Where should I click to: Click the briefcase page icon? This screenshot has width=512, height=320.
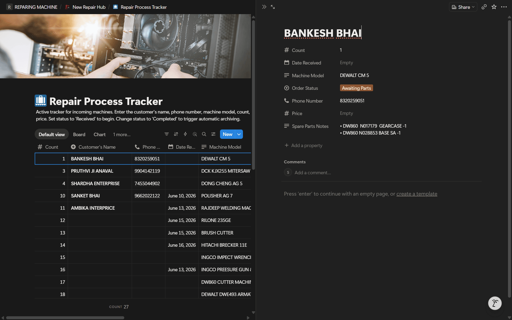click(41, 101)
